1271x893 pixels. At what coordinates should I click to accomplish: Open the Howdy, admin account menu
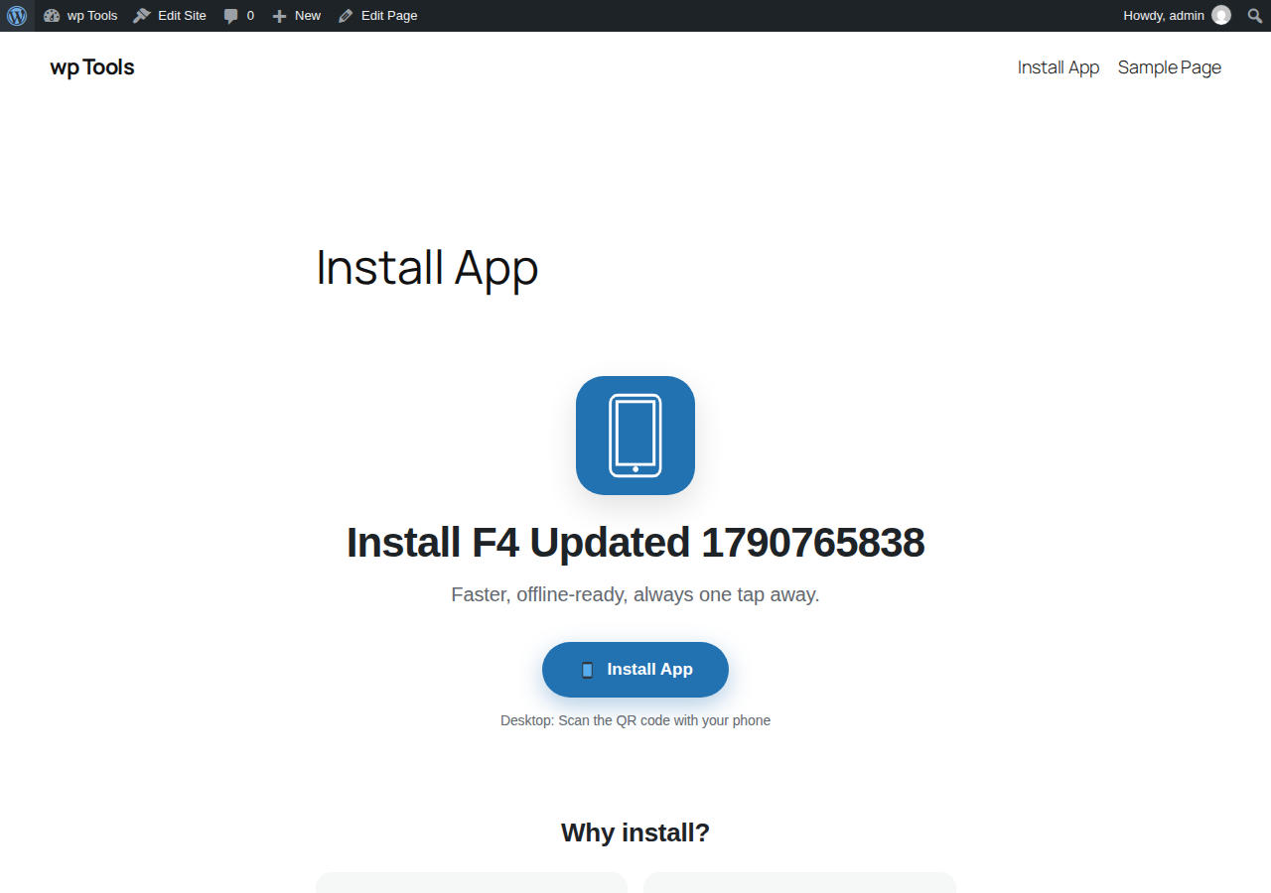point(1177,16)
